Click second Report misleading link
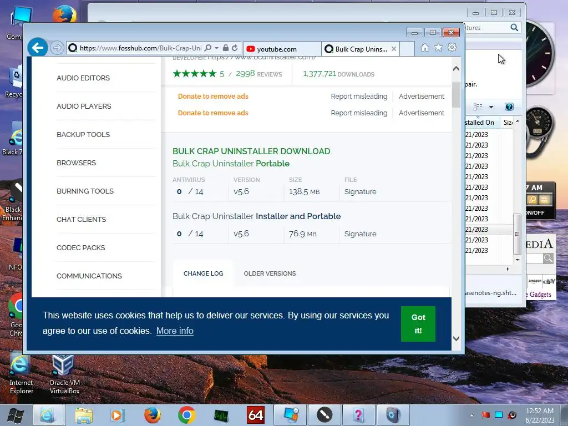Image resolution: width=568 pixels, height=426 pixels. [x=359, y=113]
